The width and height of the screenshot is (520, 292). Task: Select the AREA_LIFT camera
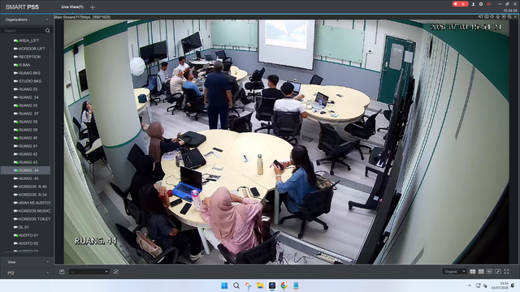tap(28, 41)
